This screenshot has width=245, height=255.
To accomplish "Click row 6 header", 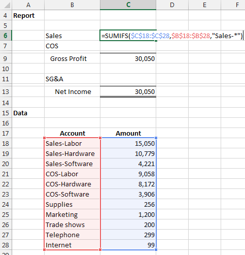I will point(6,36).
